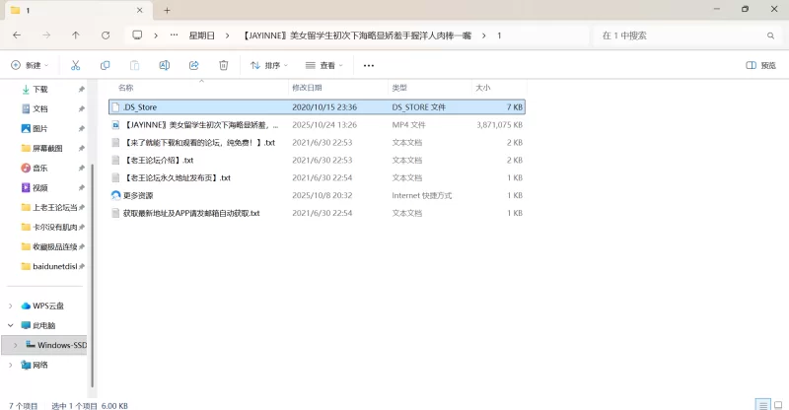Go up one folder level
Viewport: 789px width, 410px height.
(76, 34)
